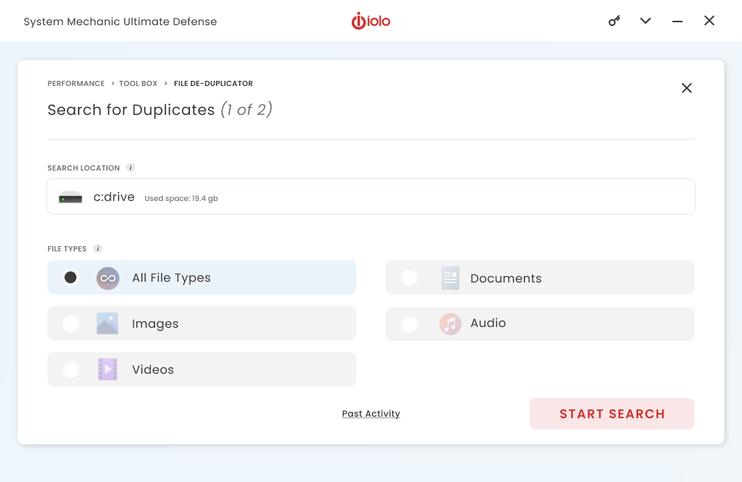The width and height of the screenshot is (742, 482).
Task: Click the Audio music note icon
Action: tap(450, 323)
